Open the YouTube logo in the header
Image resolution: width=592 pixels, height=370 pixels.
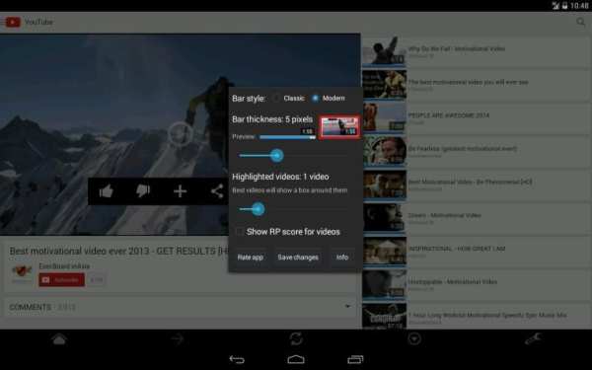click(x=13, y=22)
